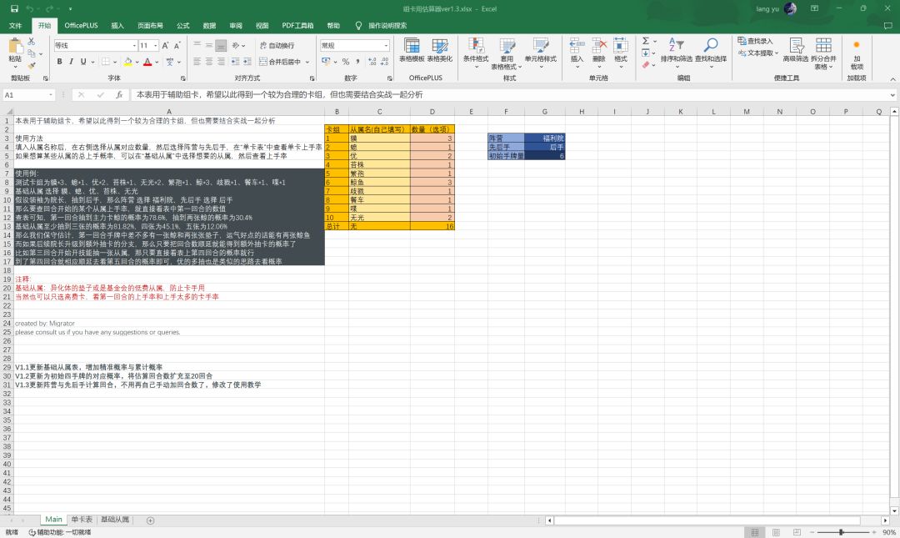Click the AutoSum sigma icon

(646, 41)
